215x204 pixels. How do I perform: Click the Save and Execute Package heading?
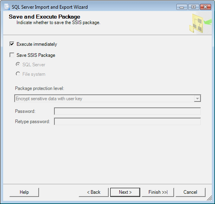(44, 17)
